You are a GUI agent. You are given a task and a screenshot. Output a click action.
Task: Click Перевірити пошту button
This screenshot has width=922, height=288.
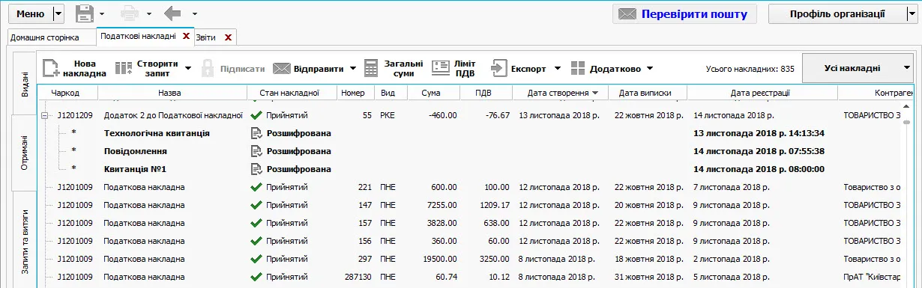point(684,13)
